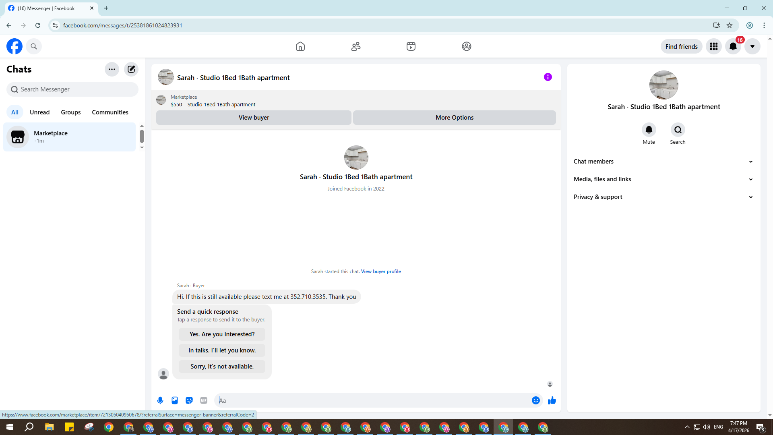Expand Privacy & support section
Image resolution: width=773 pixels, height=435 pixels.
[663, 197]
